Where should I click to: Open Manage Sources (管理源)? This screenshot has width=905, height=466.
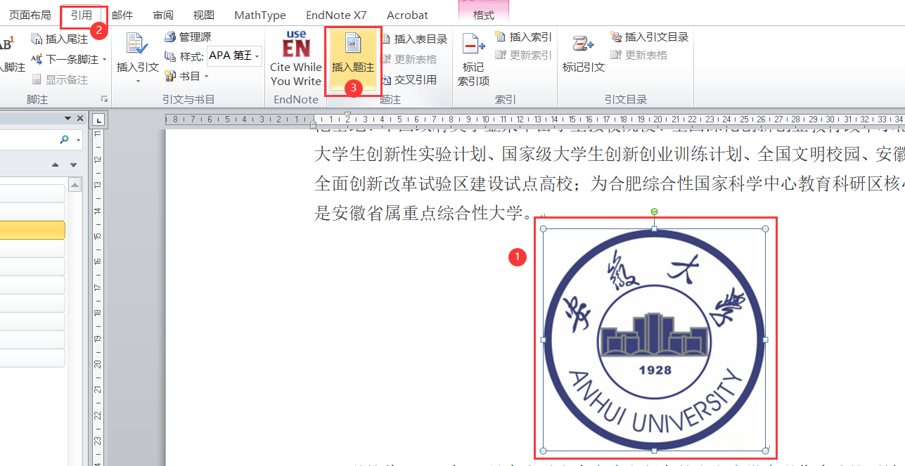tap(188, 37)
